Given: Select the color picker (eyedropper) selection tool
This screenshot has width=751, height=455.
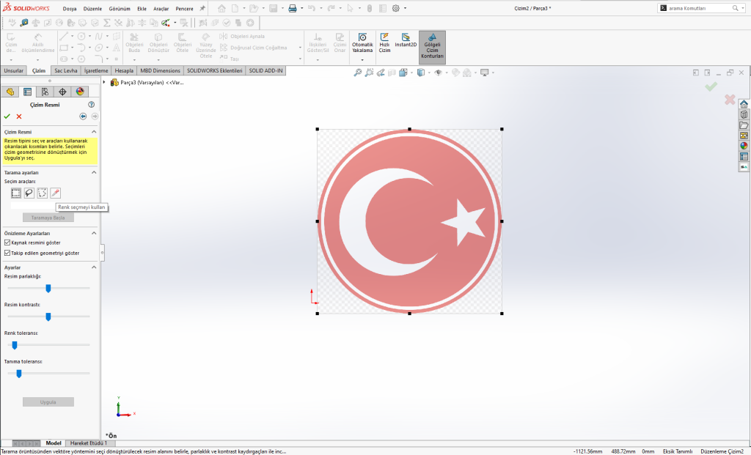Looking at the screenshot, I should [55, 193].
